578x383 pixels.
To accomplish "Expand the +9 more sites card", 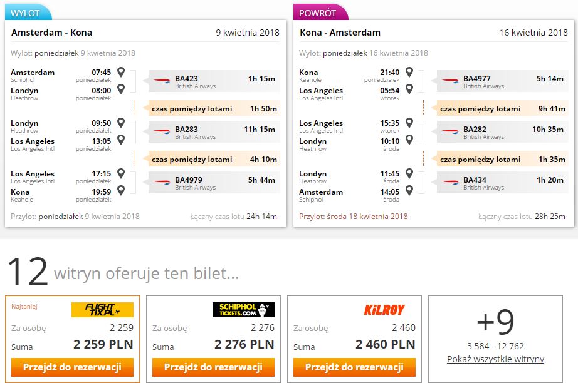I will 495,339.
